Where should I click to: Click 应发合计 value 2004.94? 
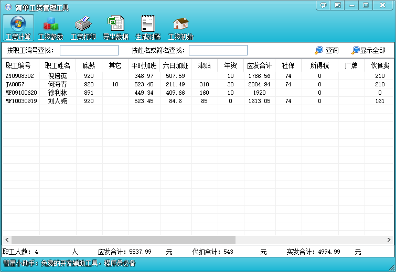[x=260, y=84]
